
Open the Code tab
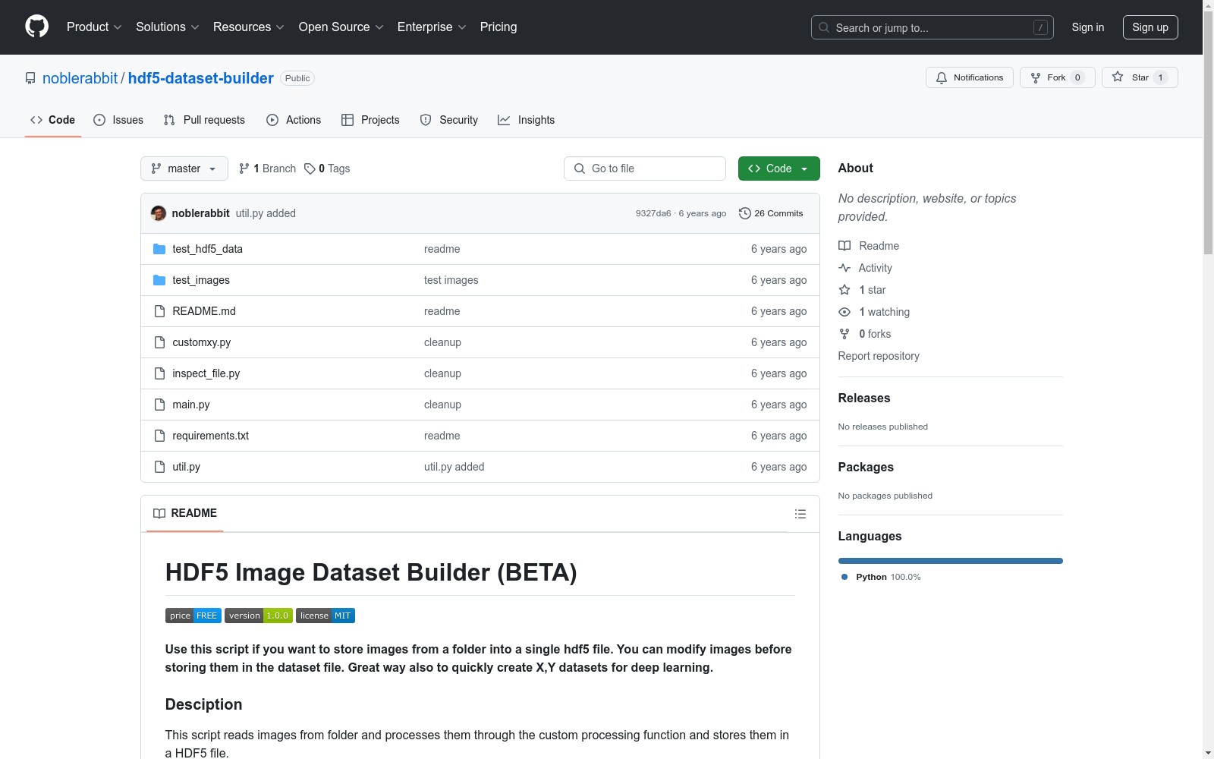53,120
